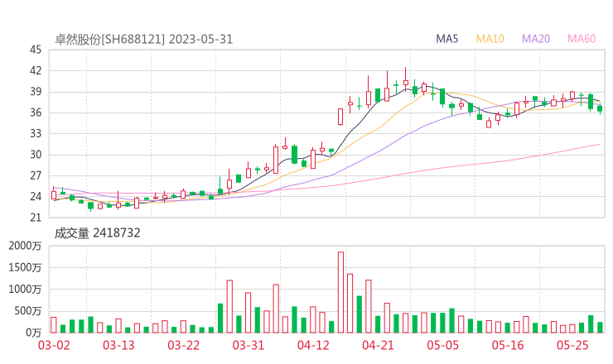
Task: Click the 45 price axis label
Action: coord(36,50)
